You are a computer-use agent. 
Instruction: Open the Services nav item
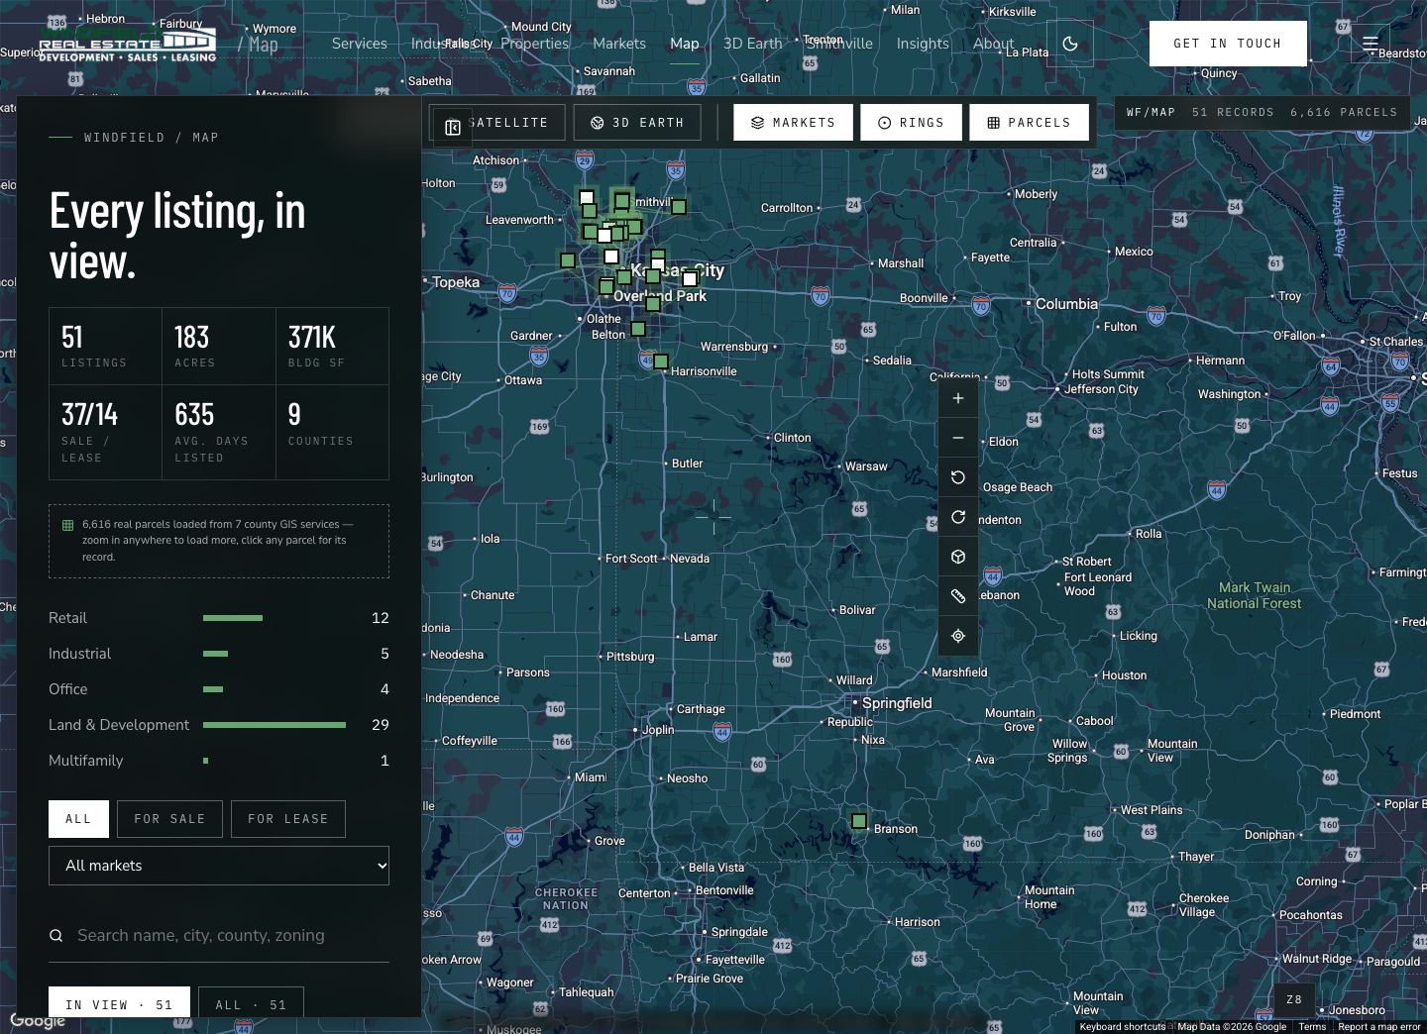tap(359, 44)
